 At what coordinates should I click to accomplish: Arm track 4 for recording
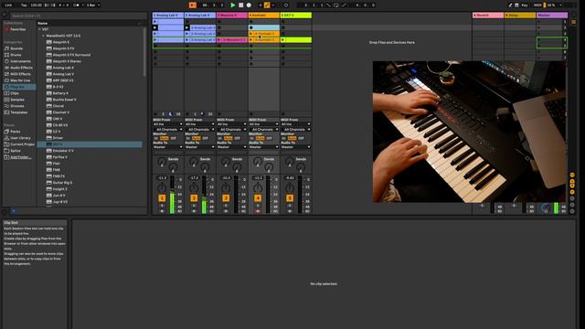click(258, 211)
